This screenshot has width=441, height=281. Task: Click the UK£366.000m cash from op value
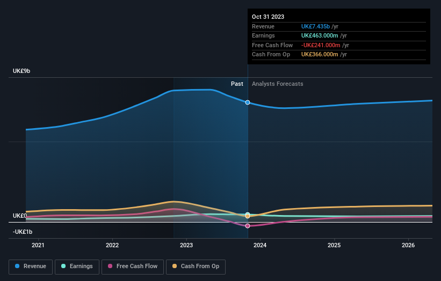[320, 55]
